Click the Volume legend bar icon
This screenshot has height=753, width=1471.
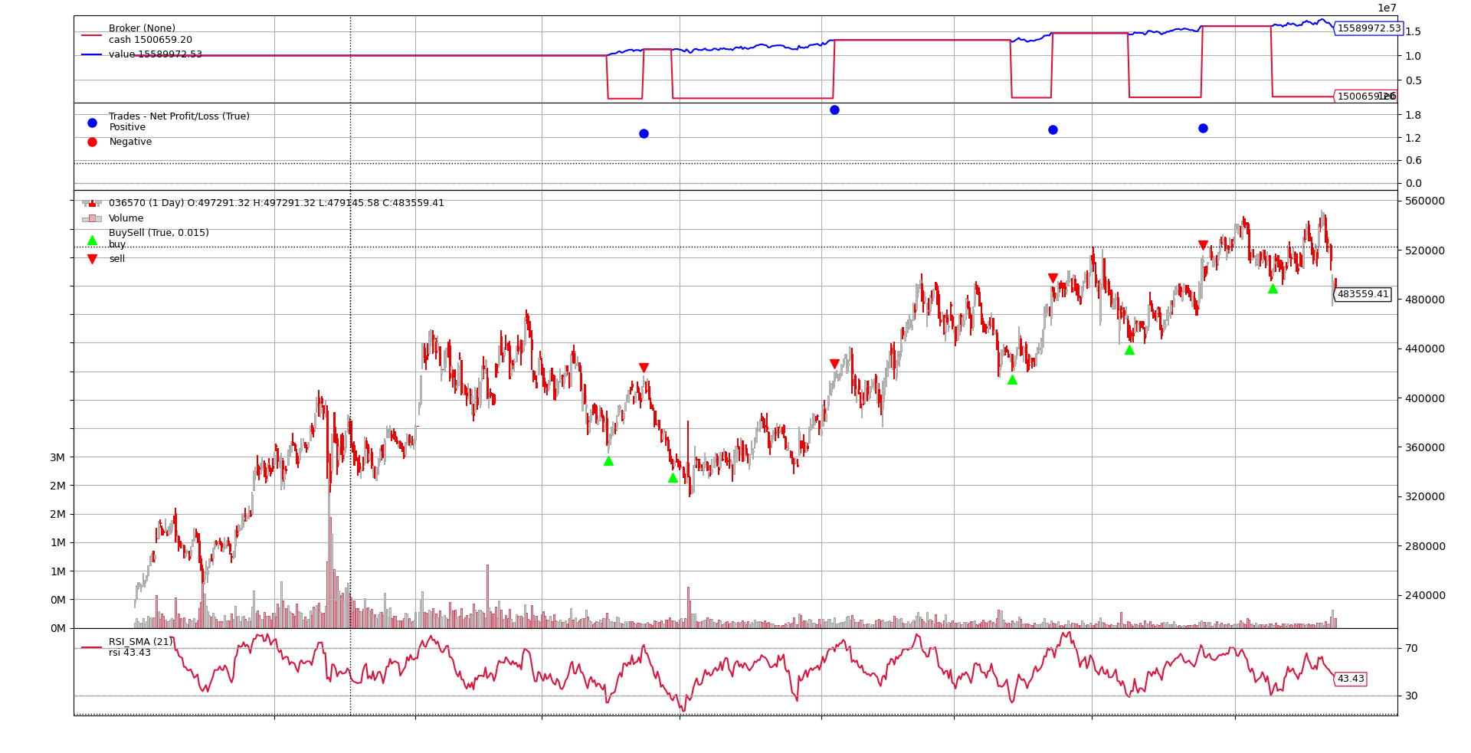[x=92, y=218]
